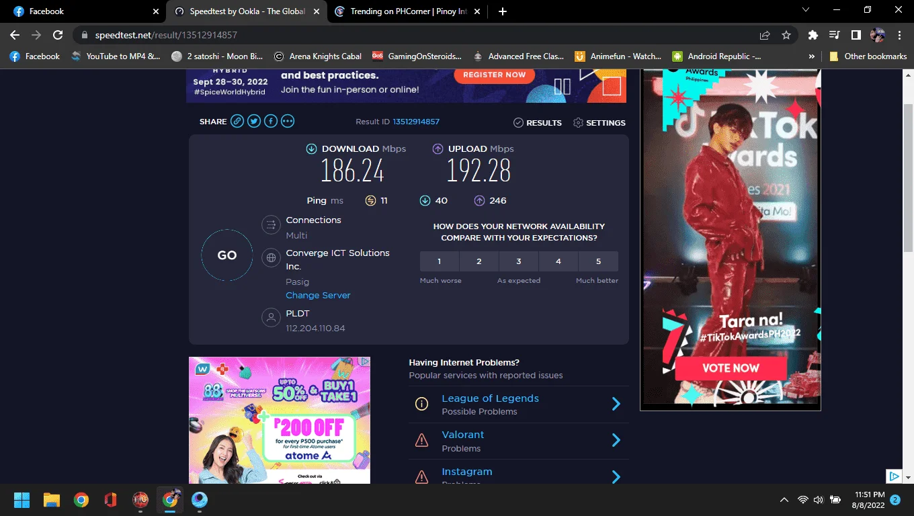Open the Animefun bookmark
Viewport: 914px width, 516px height.
(618, 56)
